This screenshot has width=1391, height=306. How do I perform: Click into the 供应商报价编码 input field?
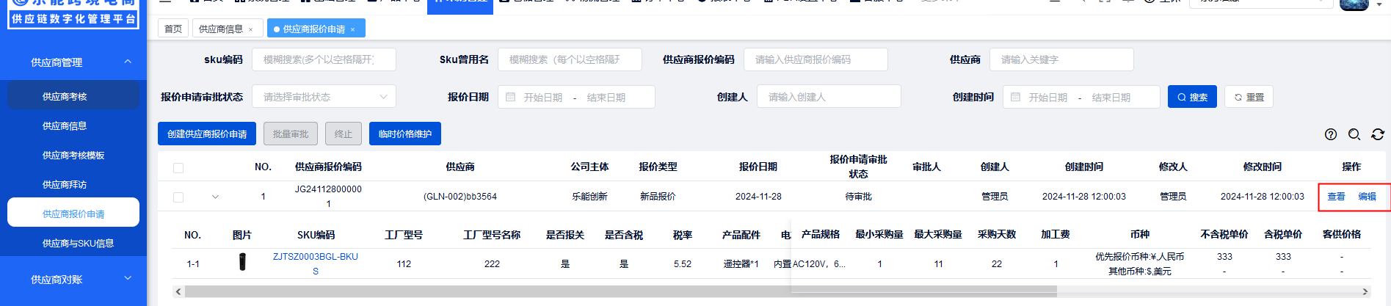(x=816, y=59)
